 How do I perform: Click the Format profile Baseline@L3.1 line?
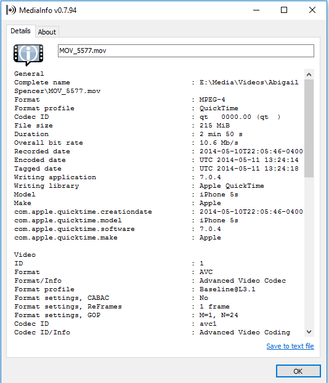coord(135,289)
